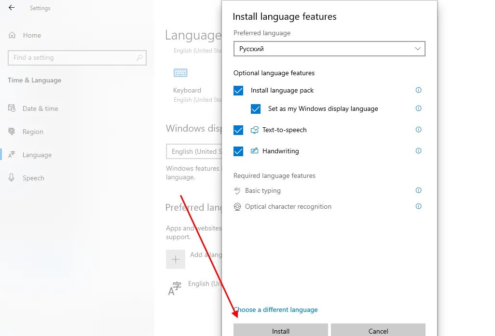Show info for Basic typing
The image size is (495, 336).
click(x=419, y=190)
